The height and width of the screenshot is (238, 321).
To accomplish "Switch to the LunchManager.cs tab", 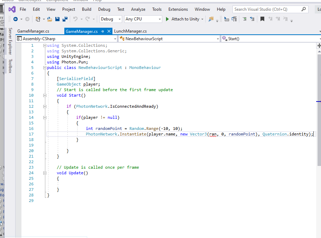I will 130,31.
